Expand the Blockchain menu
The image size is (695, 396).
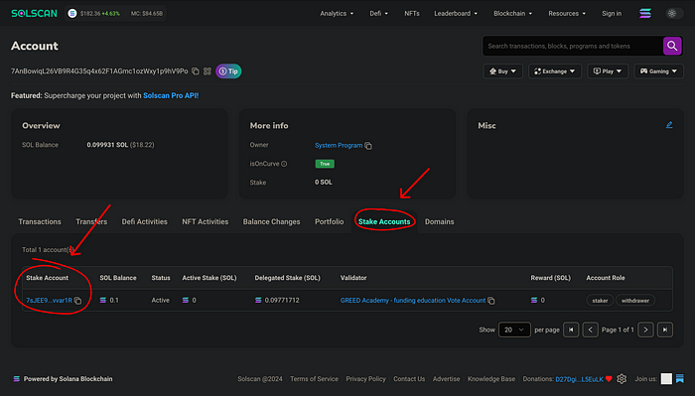click(513, 13)
